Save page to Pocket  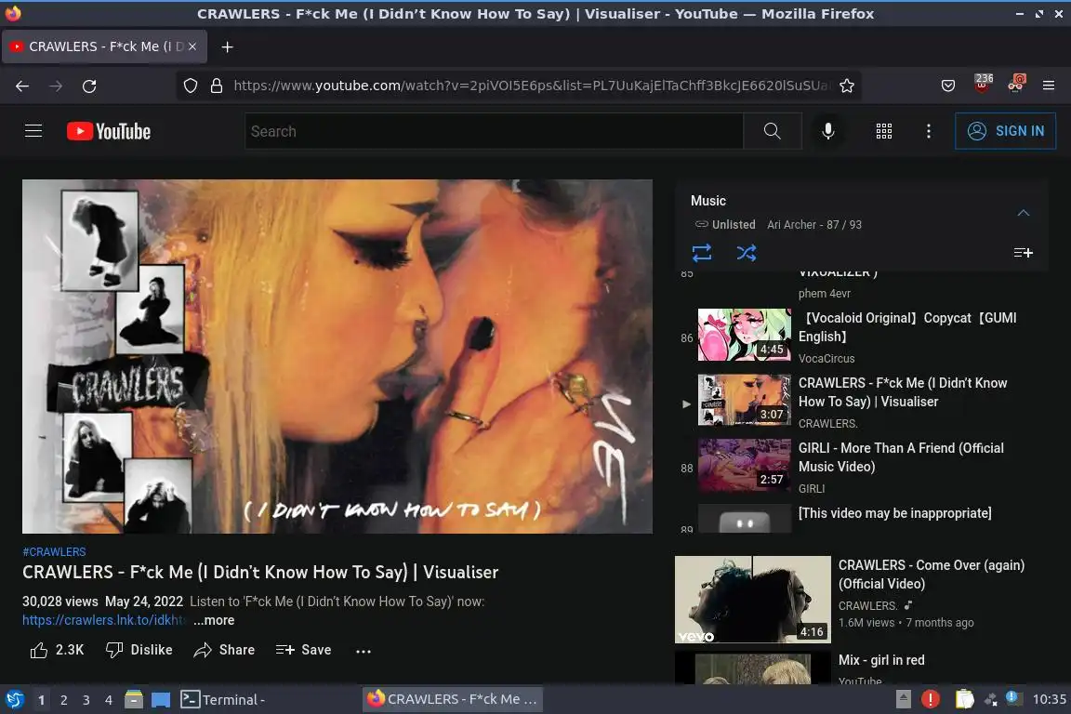click(948, 86)
